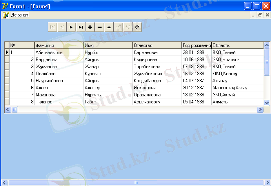Click the фамилия column header
The width and height of the screenshot is (271, 186).
click(x=59, y=45)
